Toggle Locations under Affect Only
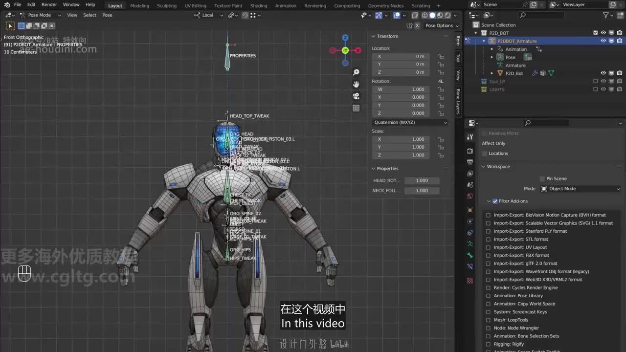 click(485, 154)
